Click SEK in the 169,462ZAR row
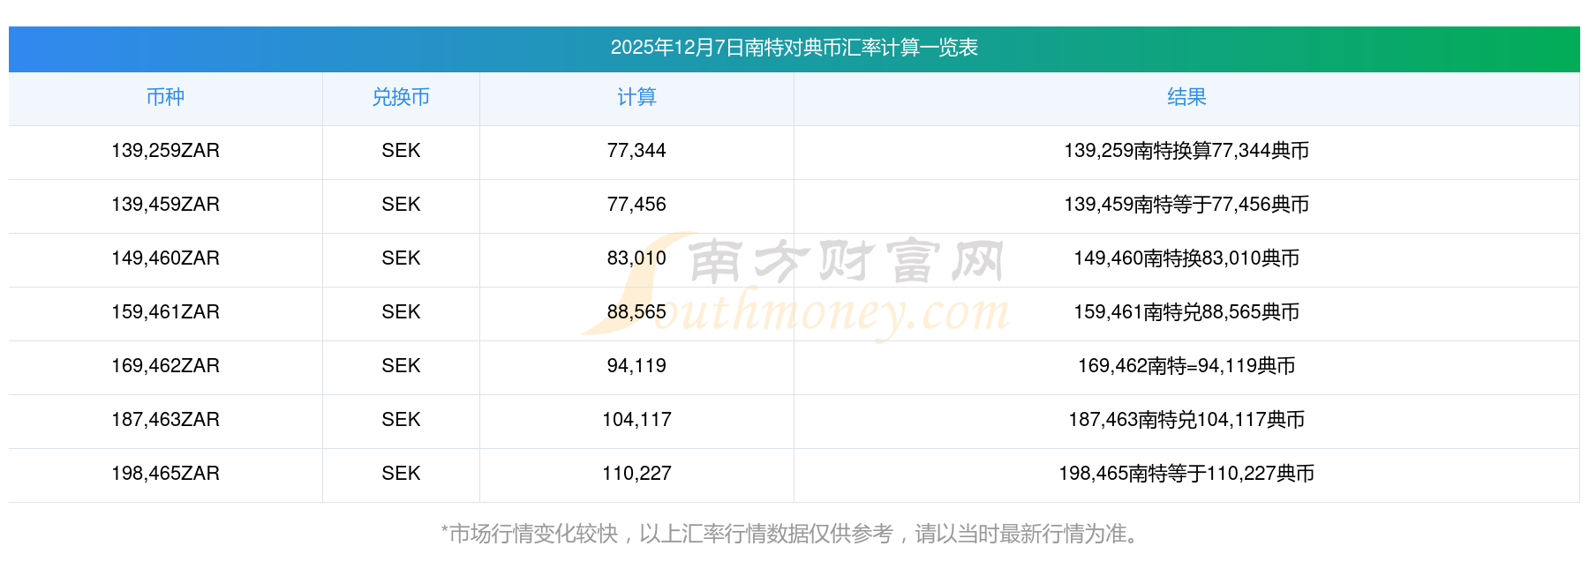The image size is (1589, 561). [x=401, y=366]
